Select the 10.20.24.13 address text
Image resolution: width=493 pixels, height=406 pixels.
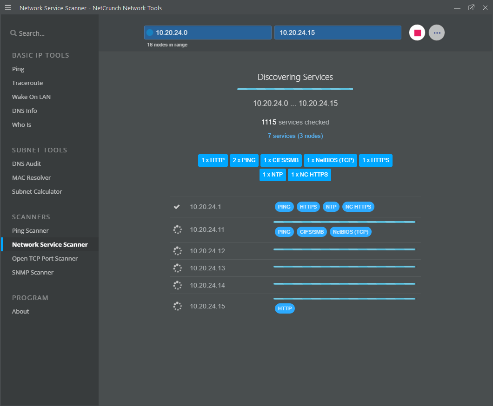pos(207,268)
